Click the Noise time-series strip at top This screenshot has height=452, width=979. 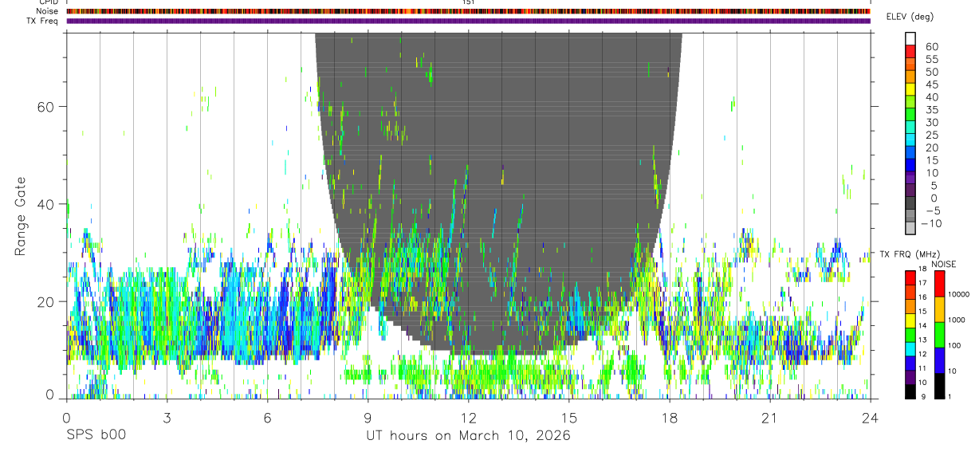[469, 12]
